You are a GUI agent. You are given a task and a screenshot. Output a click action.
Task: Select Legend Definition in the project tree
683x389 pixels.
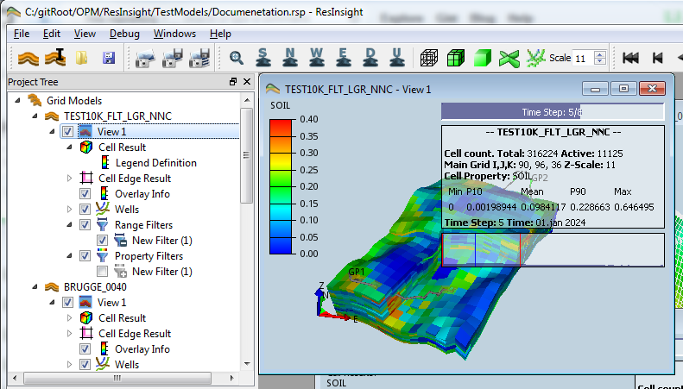(155, 163)
